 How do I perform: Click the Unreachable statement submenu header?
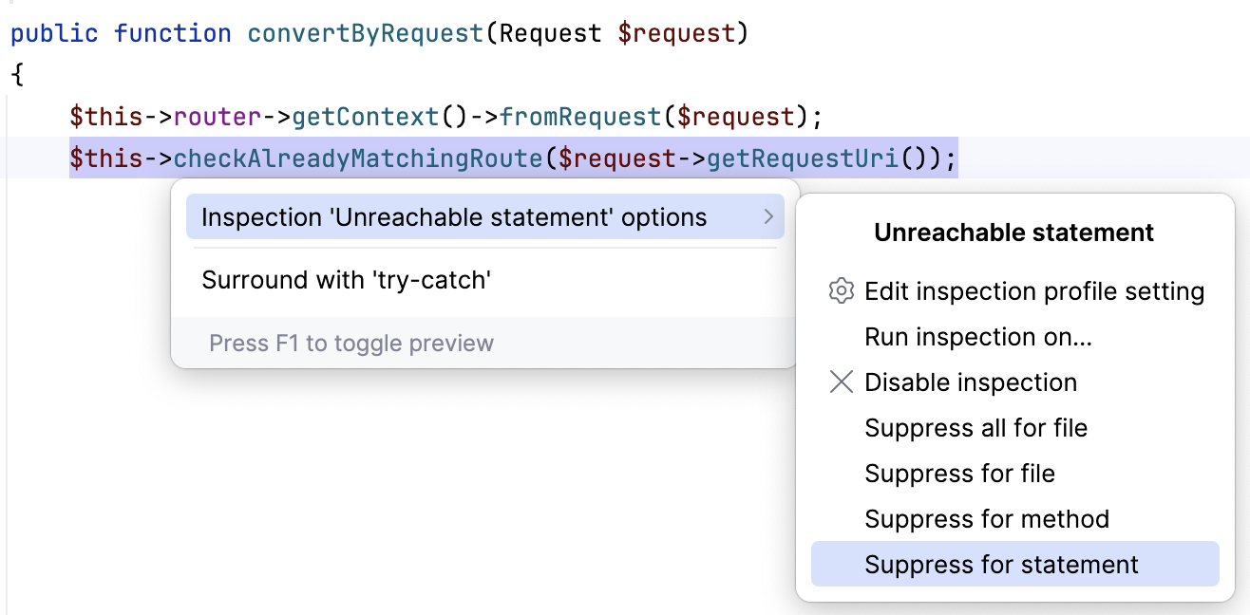pyautogui.click(x=1013, y=233)
